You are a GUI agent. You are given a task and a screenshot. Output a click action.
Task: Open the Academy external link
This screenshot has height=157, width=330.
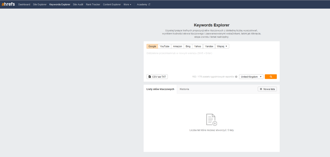(x=143, y=4)
